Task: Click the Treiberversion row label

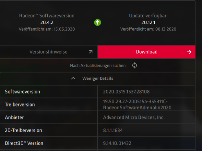Action: tap(20, 105)
